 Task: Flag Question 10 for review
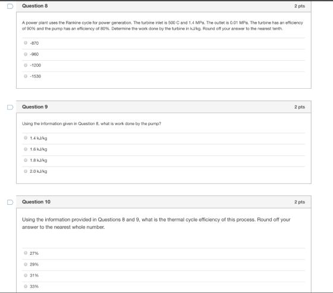[x=10, y=202]
